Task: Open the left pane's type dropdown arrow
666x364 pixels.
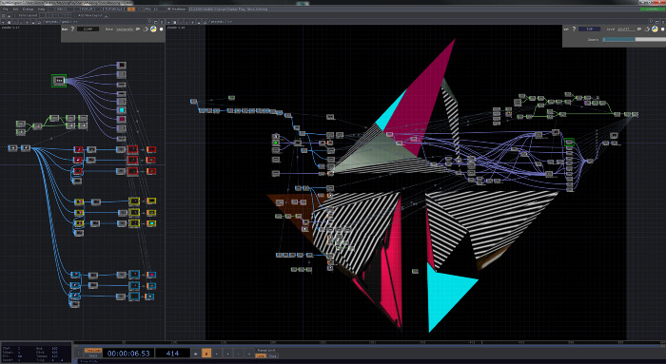Action: coord(4,22)
